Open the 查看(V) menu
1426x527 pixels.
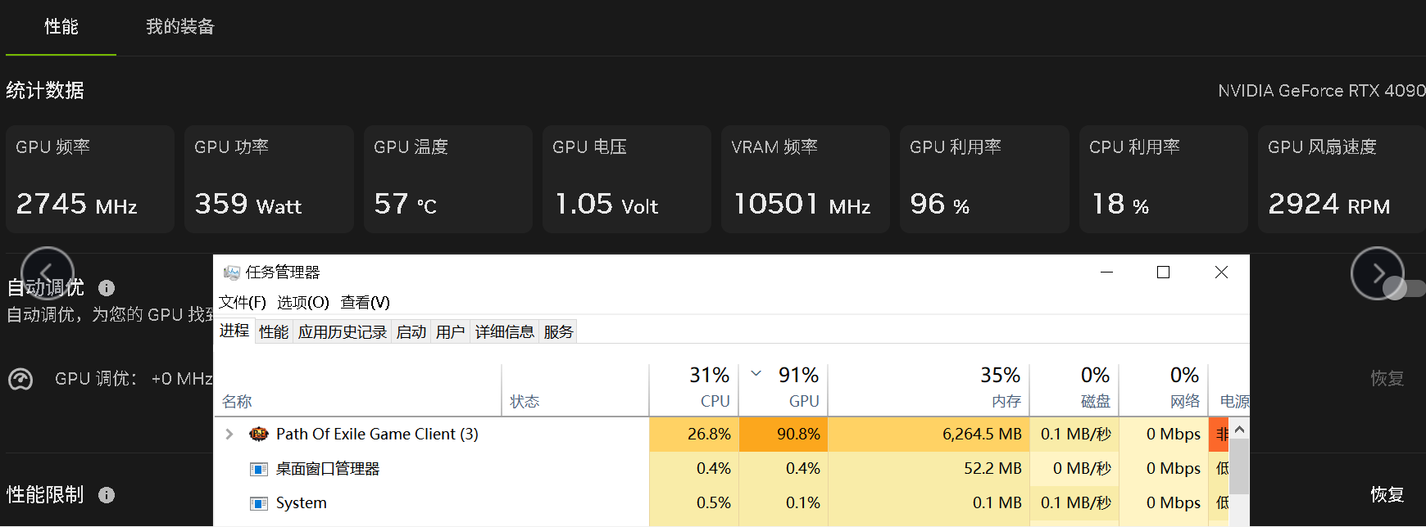point(366,303)
